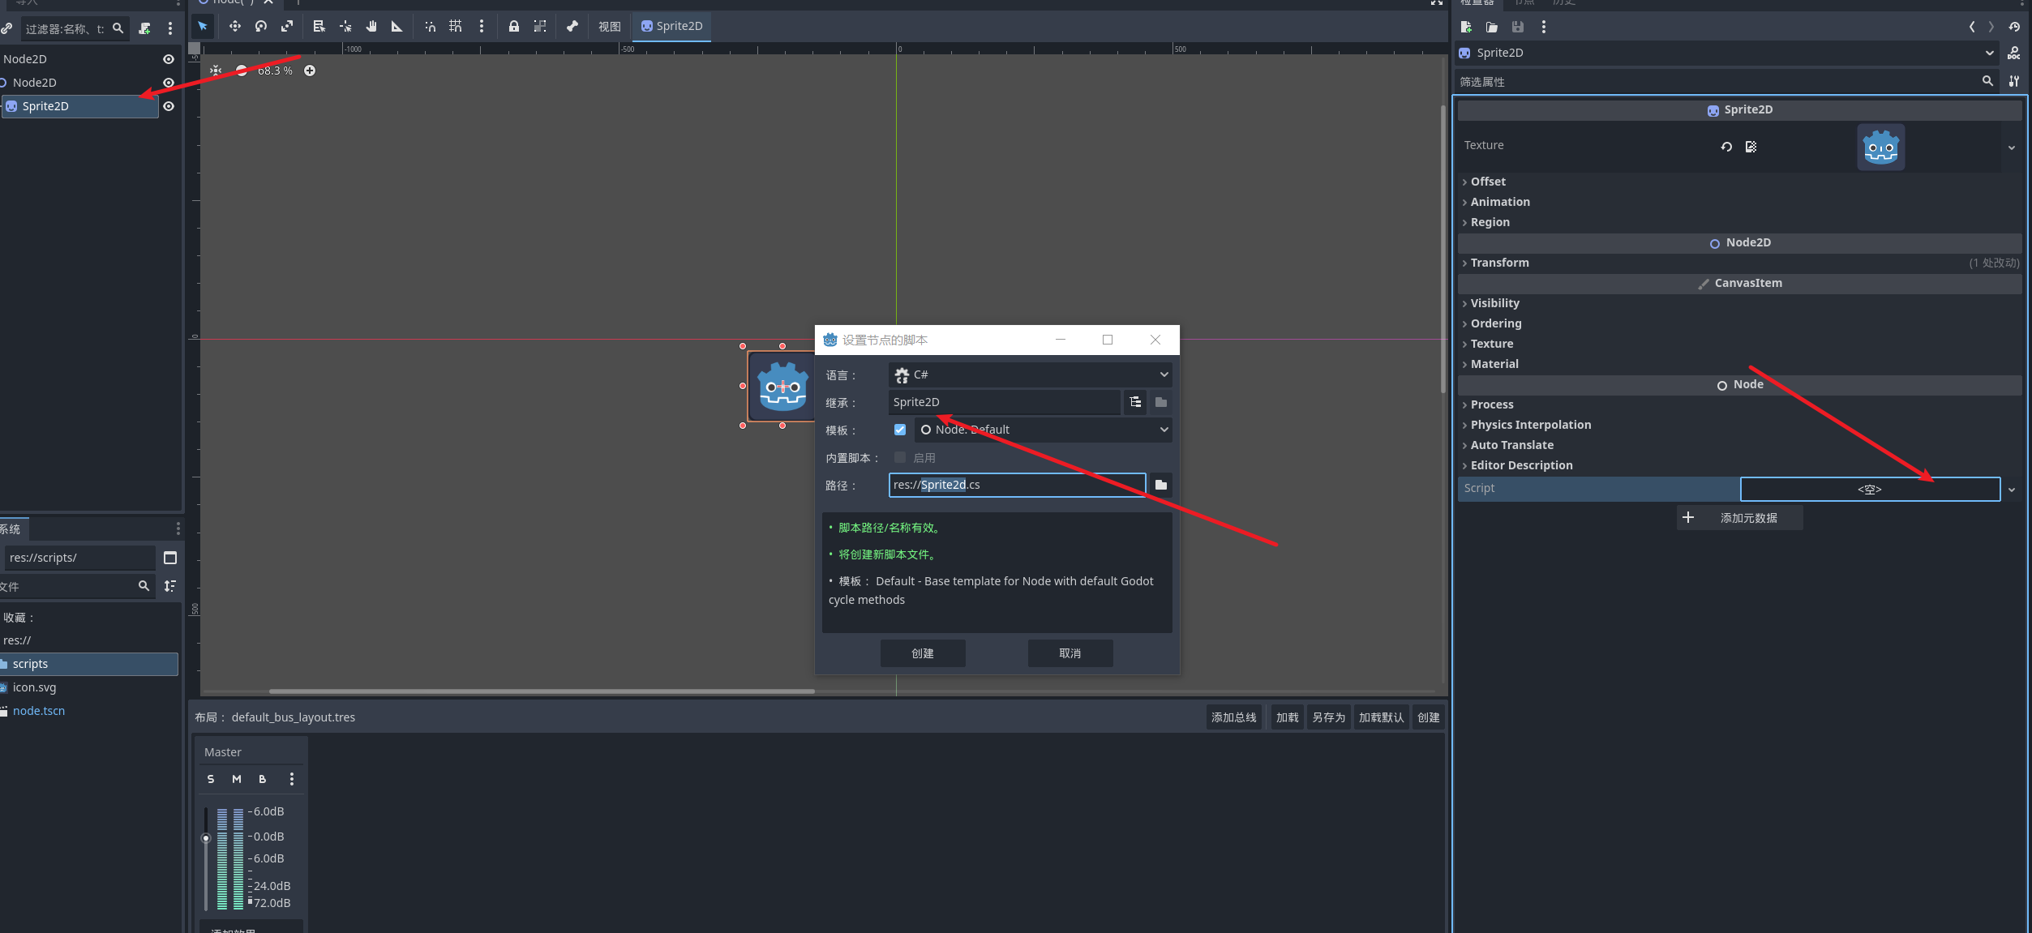Image resolution: width=2032 pixels, height=933 pixels.
Task: Toggle Bypass B on Master bus
Action: (263, 779)
